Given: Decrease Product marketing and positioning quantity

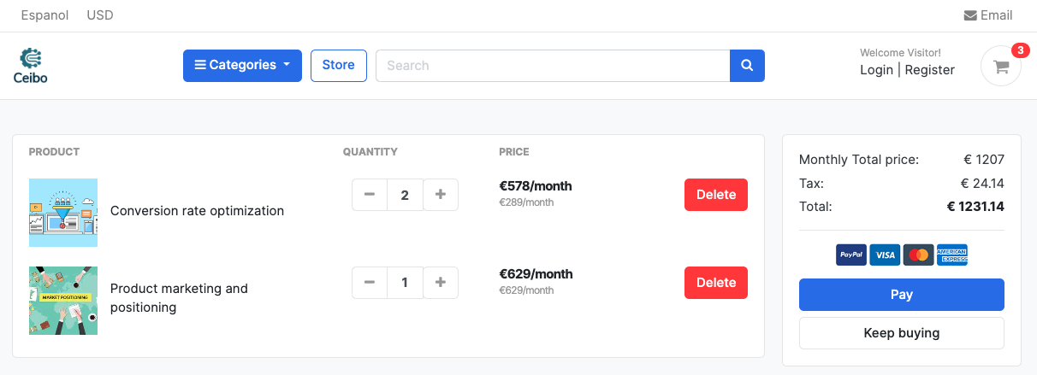Looking at the screenshot, I should (370, 283).
